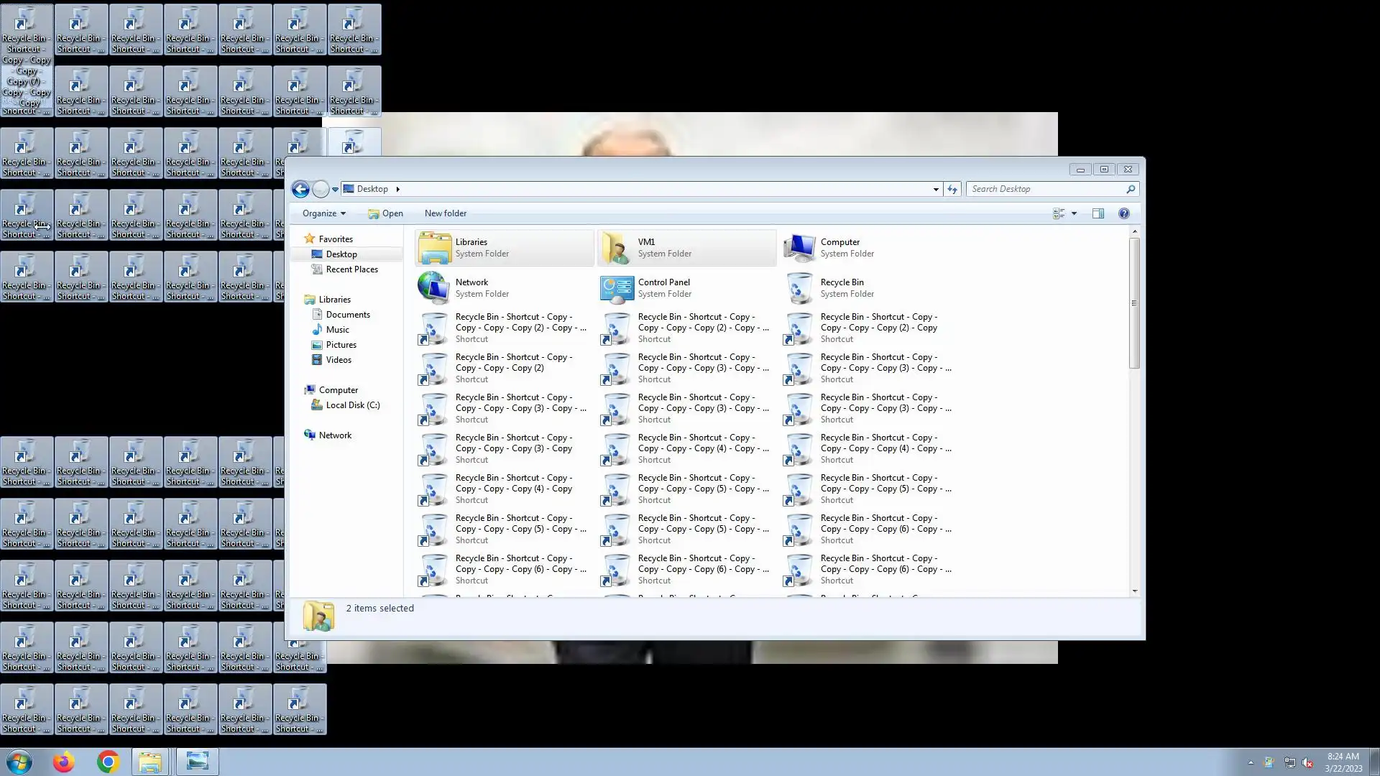
Task: Open Google Chrome from the taskbar
Action: 108,762
